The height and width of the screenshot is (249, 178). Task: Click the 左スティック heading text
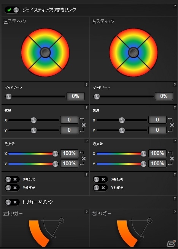(14, 21)
